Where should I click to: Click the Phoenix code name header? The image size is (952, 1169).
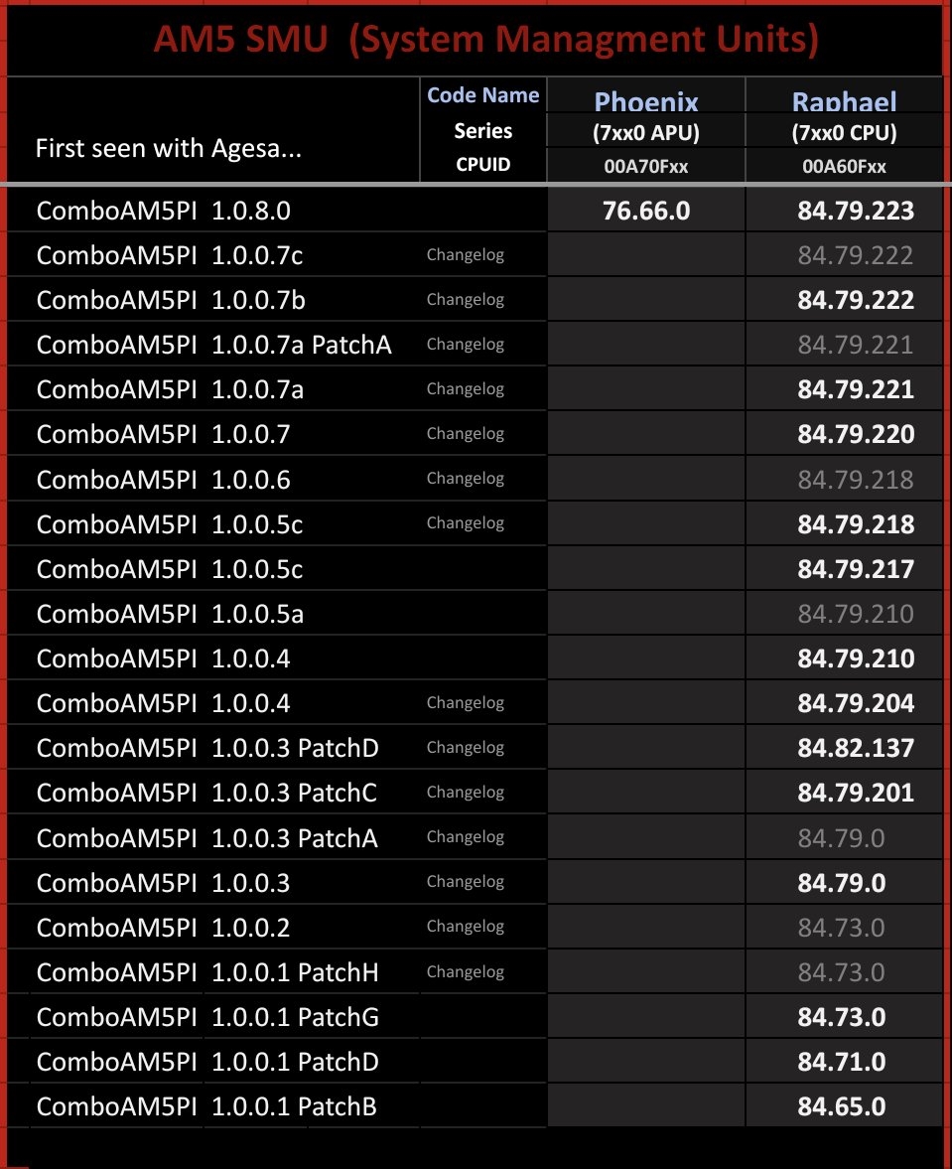click(646, 101)
